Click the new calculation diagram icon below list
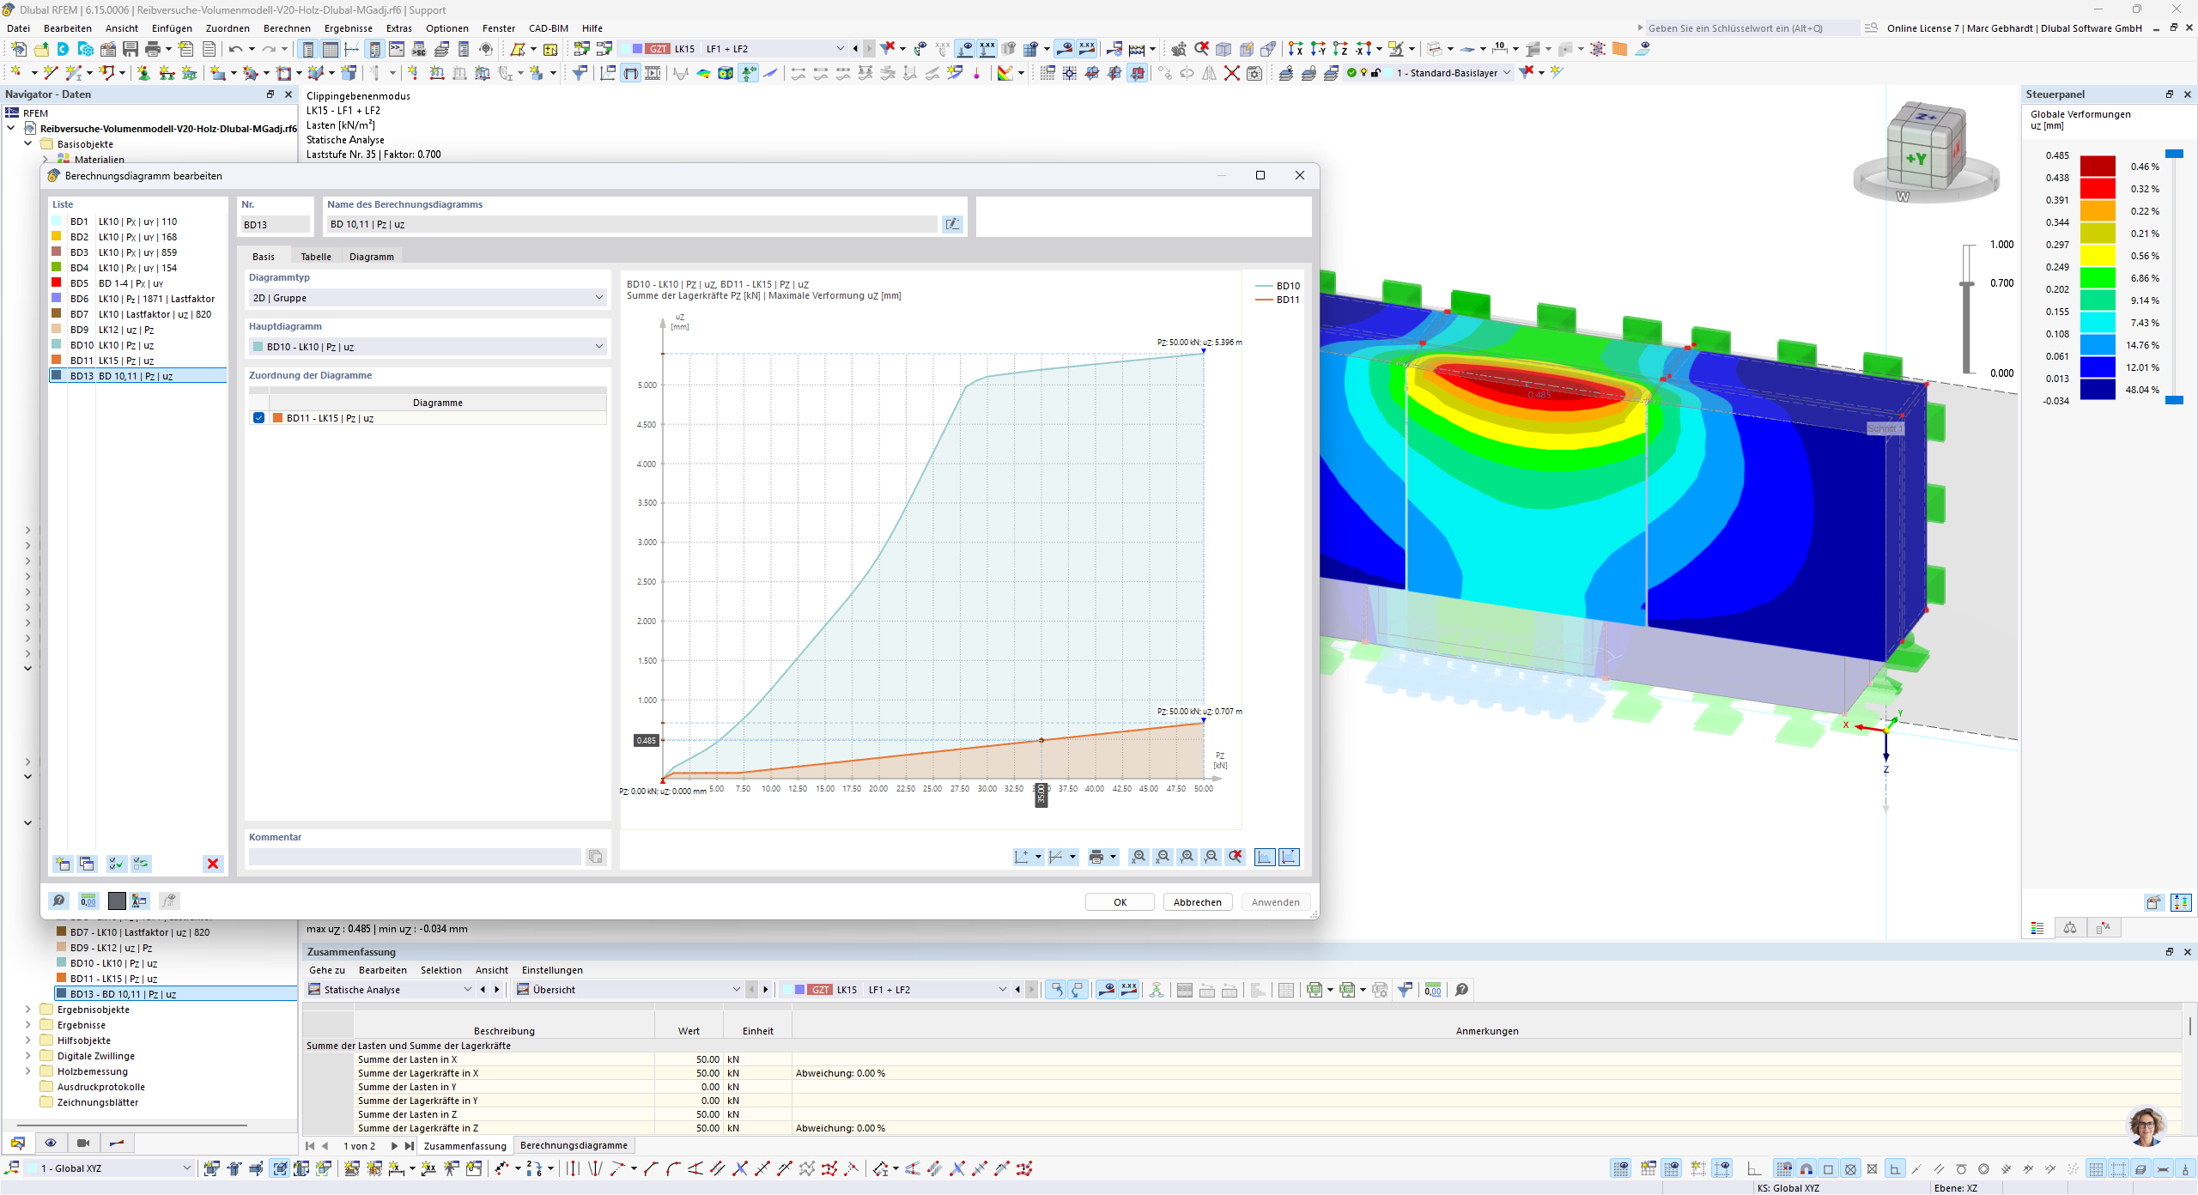Viewport: 2198px width, 1195px height. 63,864
